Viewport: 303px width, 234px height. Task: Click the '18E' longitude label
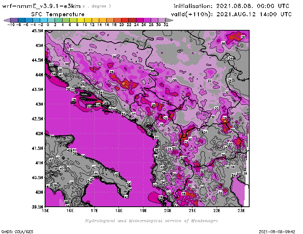(x=119, y=211)
